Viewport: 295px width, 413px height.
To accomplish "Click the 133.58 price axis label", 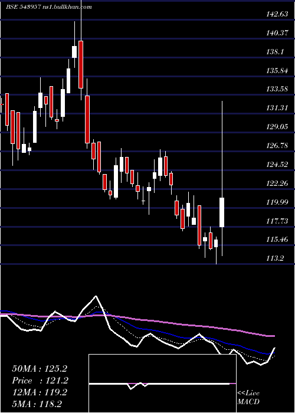I will [x=277, y=89].
